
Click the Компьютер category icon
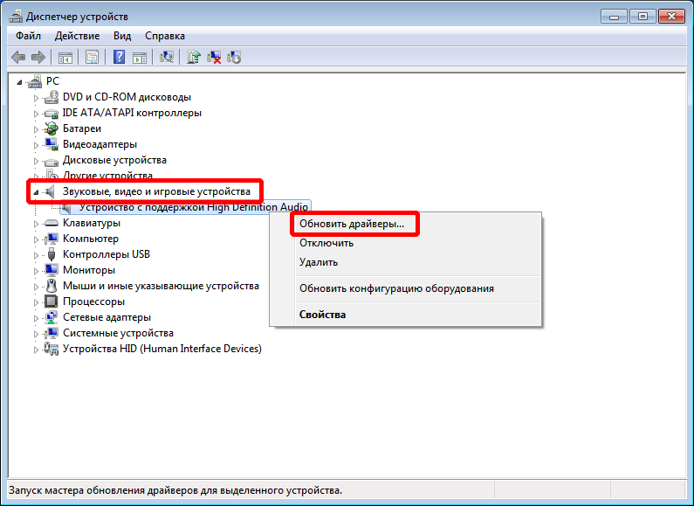[x=52, y=239]
